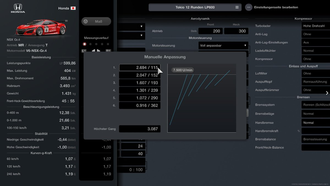Screen dimensions: 330x186
Task: Open the list icon on Tokio 12 Runden LP600
Action: 237,7
